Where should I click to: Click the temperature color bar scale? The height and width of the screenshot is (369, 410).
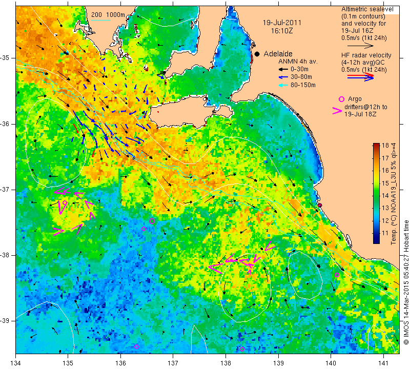[376, 193]
